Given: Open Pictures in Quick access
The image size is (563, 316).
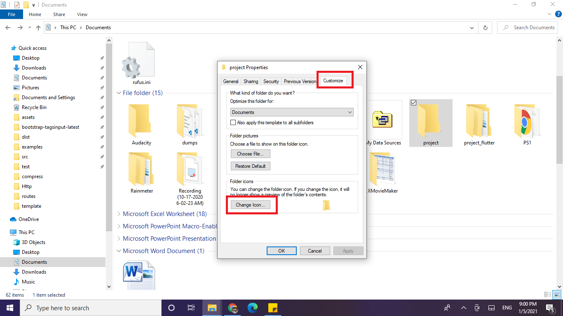Looking at the screenshot, I should (x=30, y=88).
